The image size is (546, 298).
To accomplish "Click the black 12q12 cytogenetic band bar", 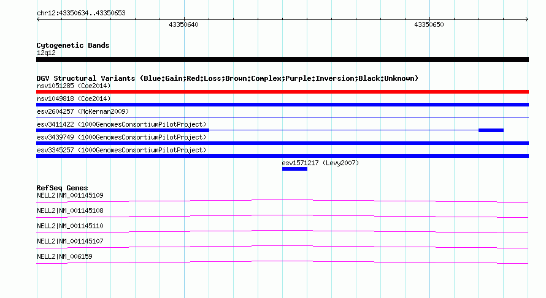I will pyautogui.click(x=282, y=59).
